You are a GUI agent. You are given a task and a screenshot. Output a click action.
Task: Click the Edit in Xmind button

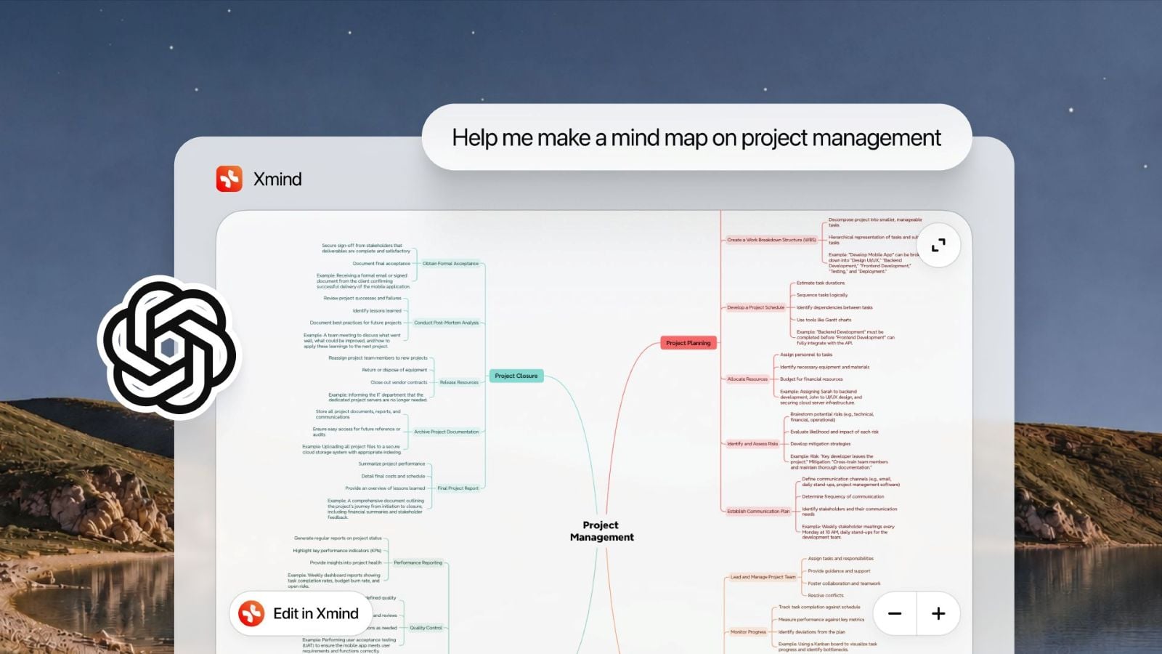click(x=301, y=614)
